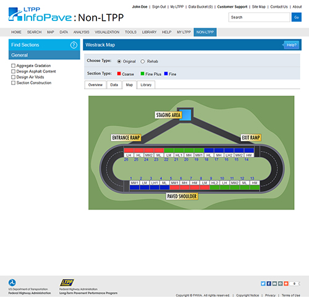The width and height of the screenshot is (309, 297).
Task: Open the Data Bucket(0) link
Action: pos(200,7)
